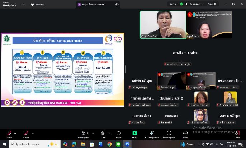Click the Sign in button
Screen dimensions: 246x148
173,4
